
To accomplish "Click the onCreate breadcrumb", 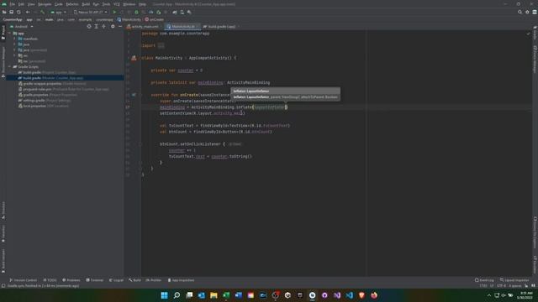I will (x=155, y=19).
